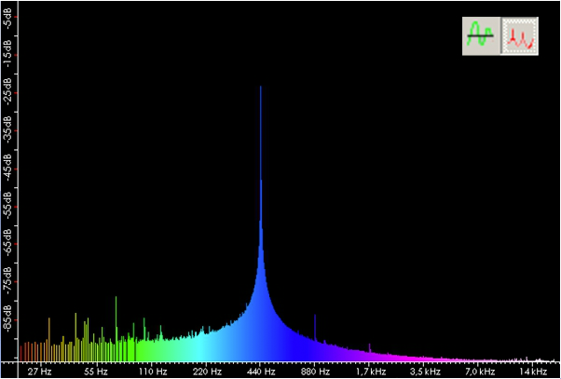Select the 27 Hz axis label
Viewport: 561px width, 379px height.
tap(40, 372)
